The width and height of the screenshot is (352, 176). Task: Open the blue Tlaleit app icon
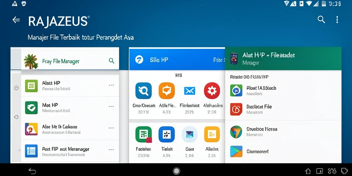point(167,134)
